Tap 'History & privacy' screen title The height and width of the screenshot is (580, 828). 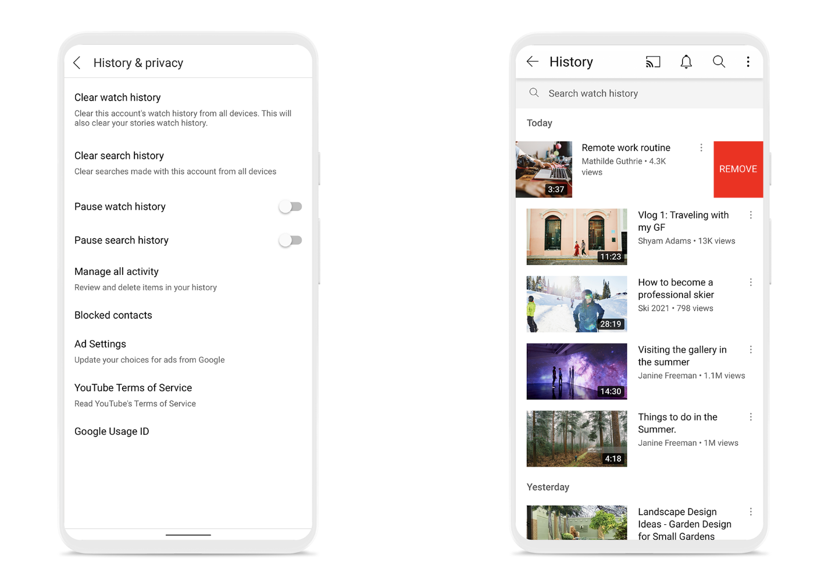pyautogui.click(x=138, y=63)
